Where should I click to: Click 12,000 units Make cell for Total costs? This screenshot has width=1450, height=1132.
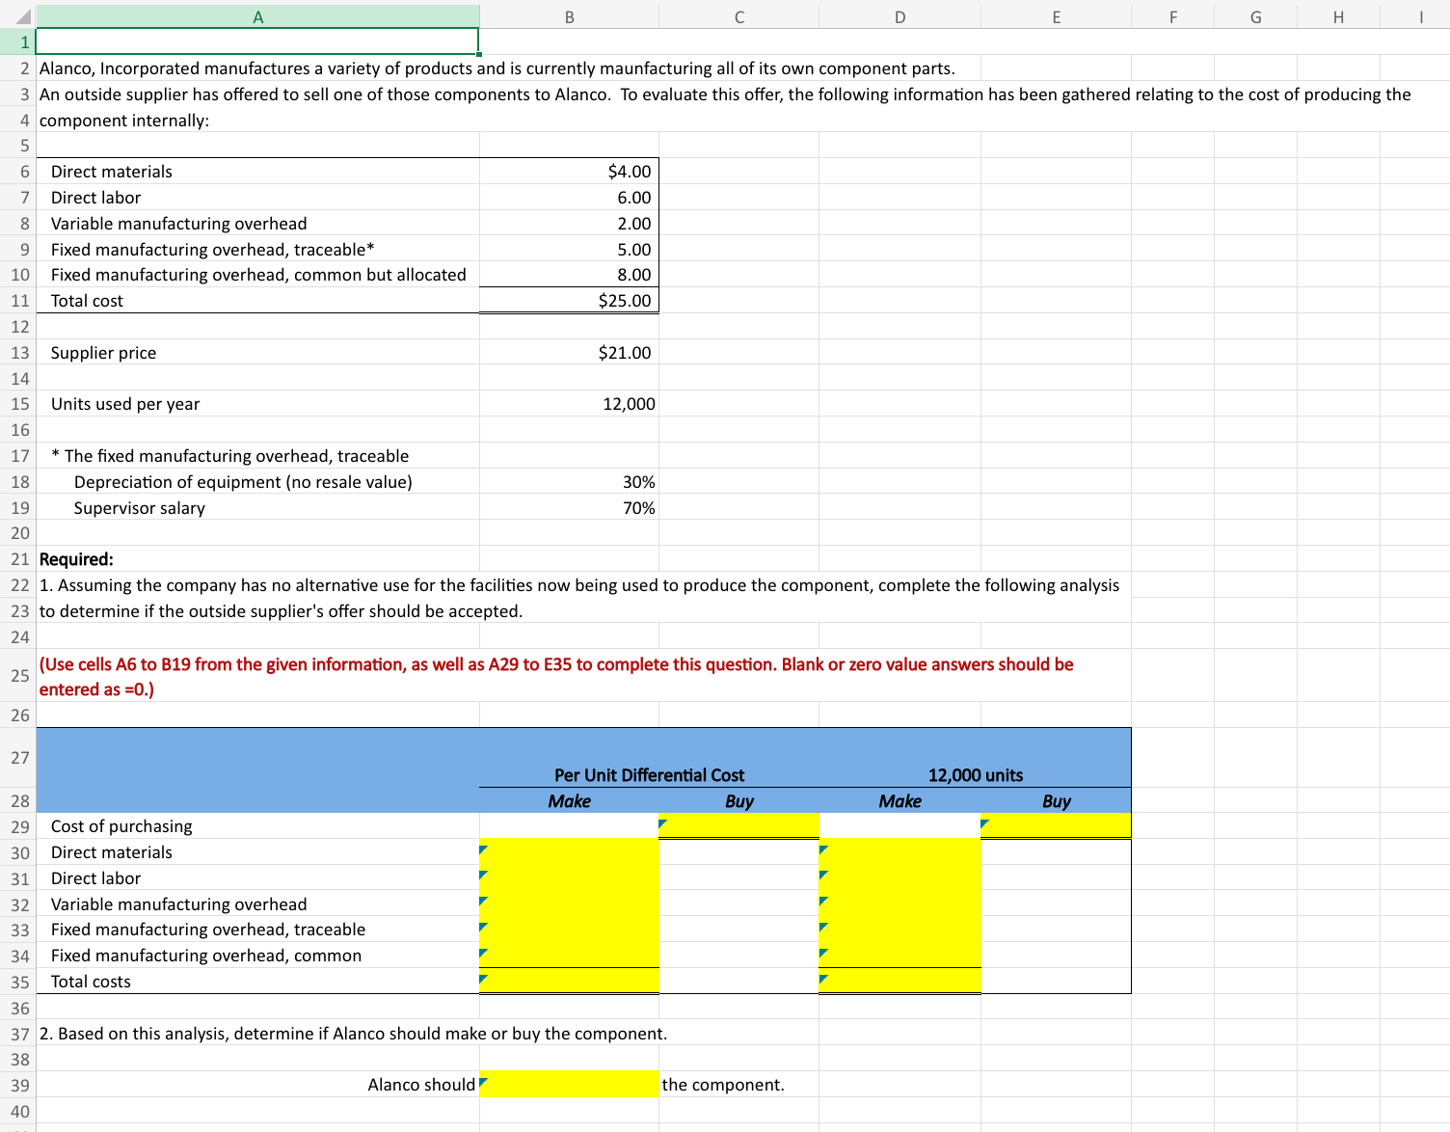[x=900, y=982]
